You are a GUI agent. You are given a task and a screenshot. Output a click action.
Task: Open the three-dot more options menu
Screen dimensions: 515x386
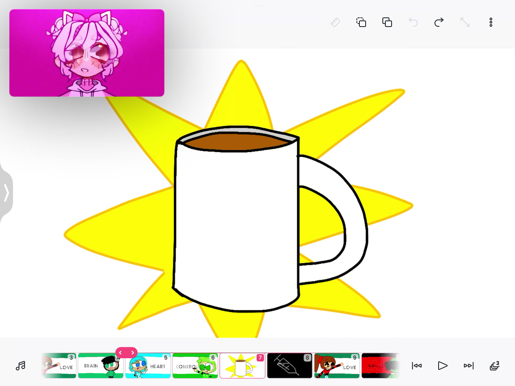[491, 22]
